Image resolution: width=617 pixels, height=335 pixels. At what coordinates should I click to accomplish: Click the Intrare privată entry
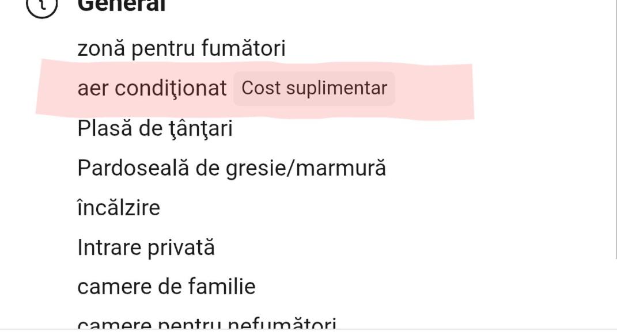[x=146, y=248]
